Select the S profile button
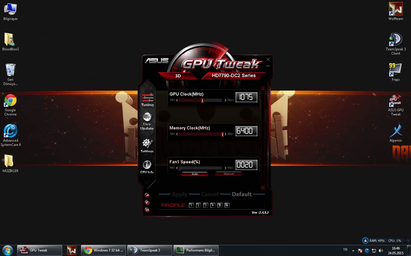The image size is (411, 256). point(220,205)
